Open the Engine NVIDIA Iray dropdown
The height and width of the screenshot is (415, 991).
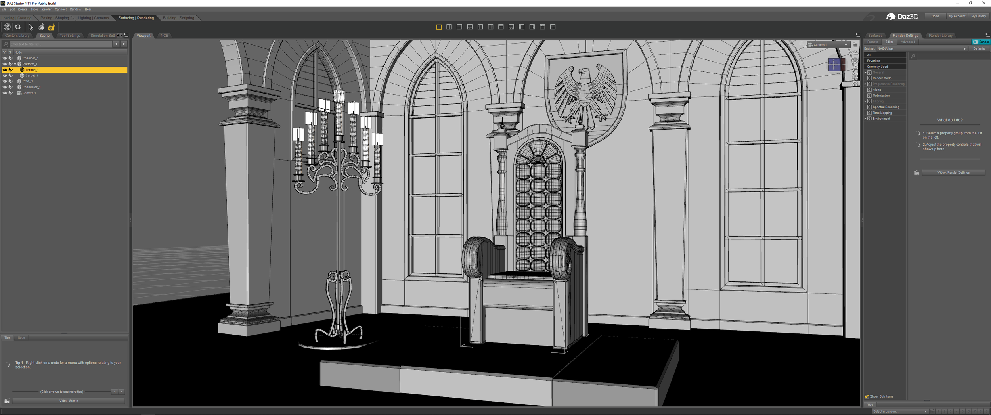click(x=922, y=48)
